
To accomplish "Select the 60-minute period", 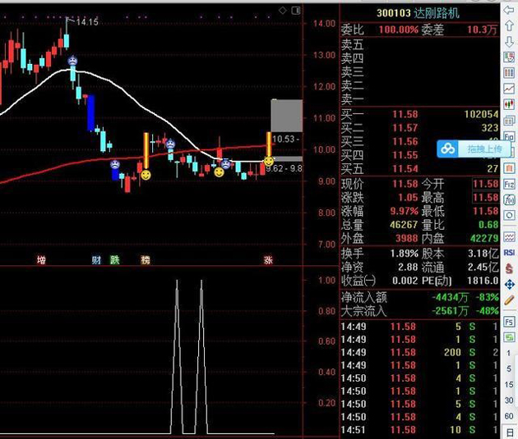I will click(509, 416).
